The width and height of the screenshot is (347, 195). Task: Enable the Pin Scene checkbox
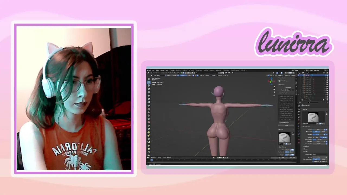pos(285,87)
